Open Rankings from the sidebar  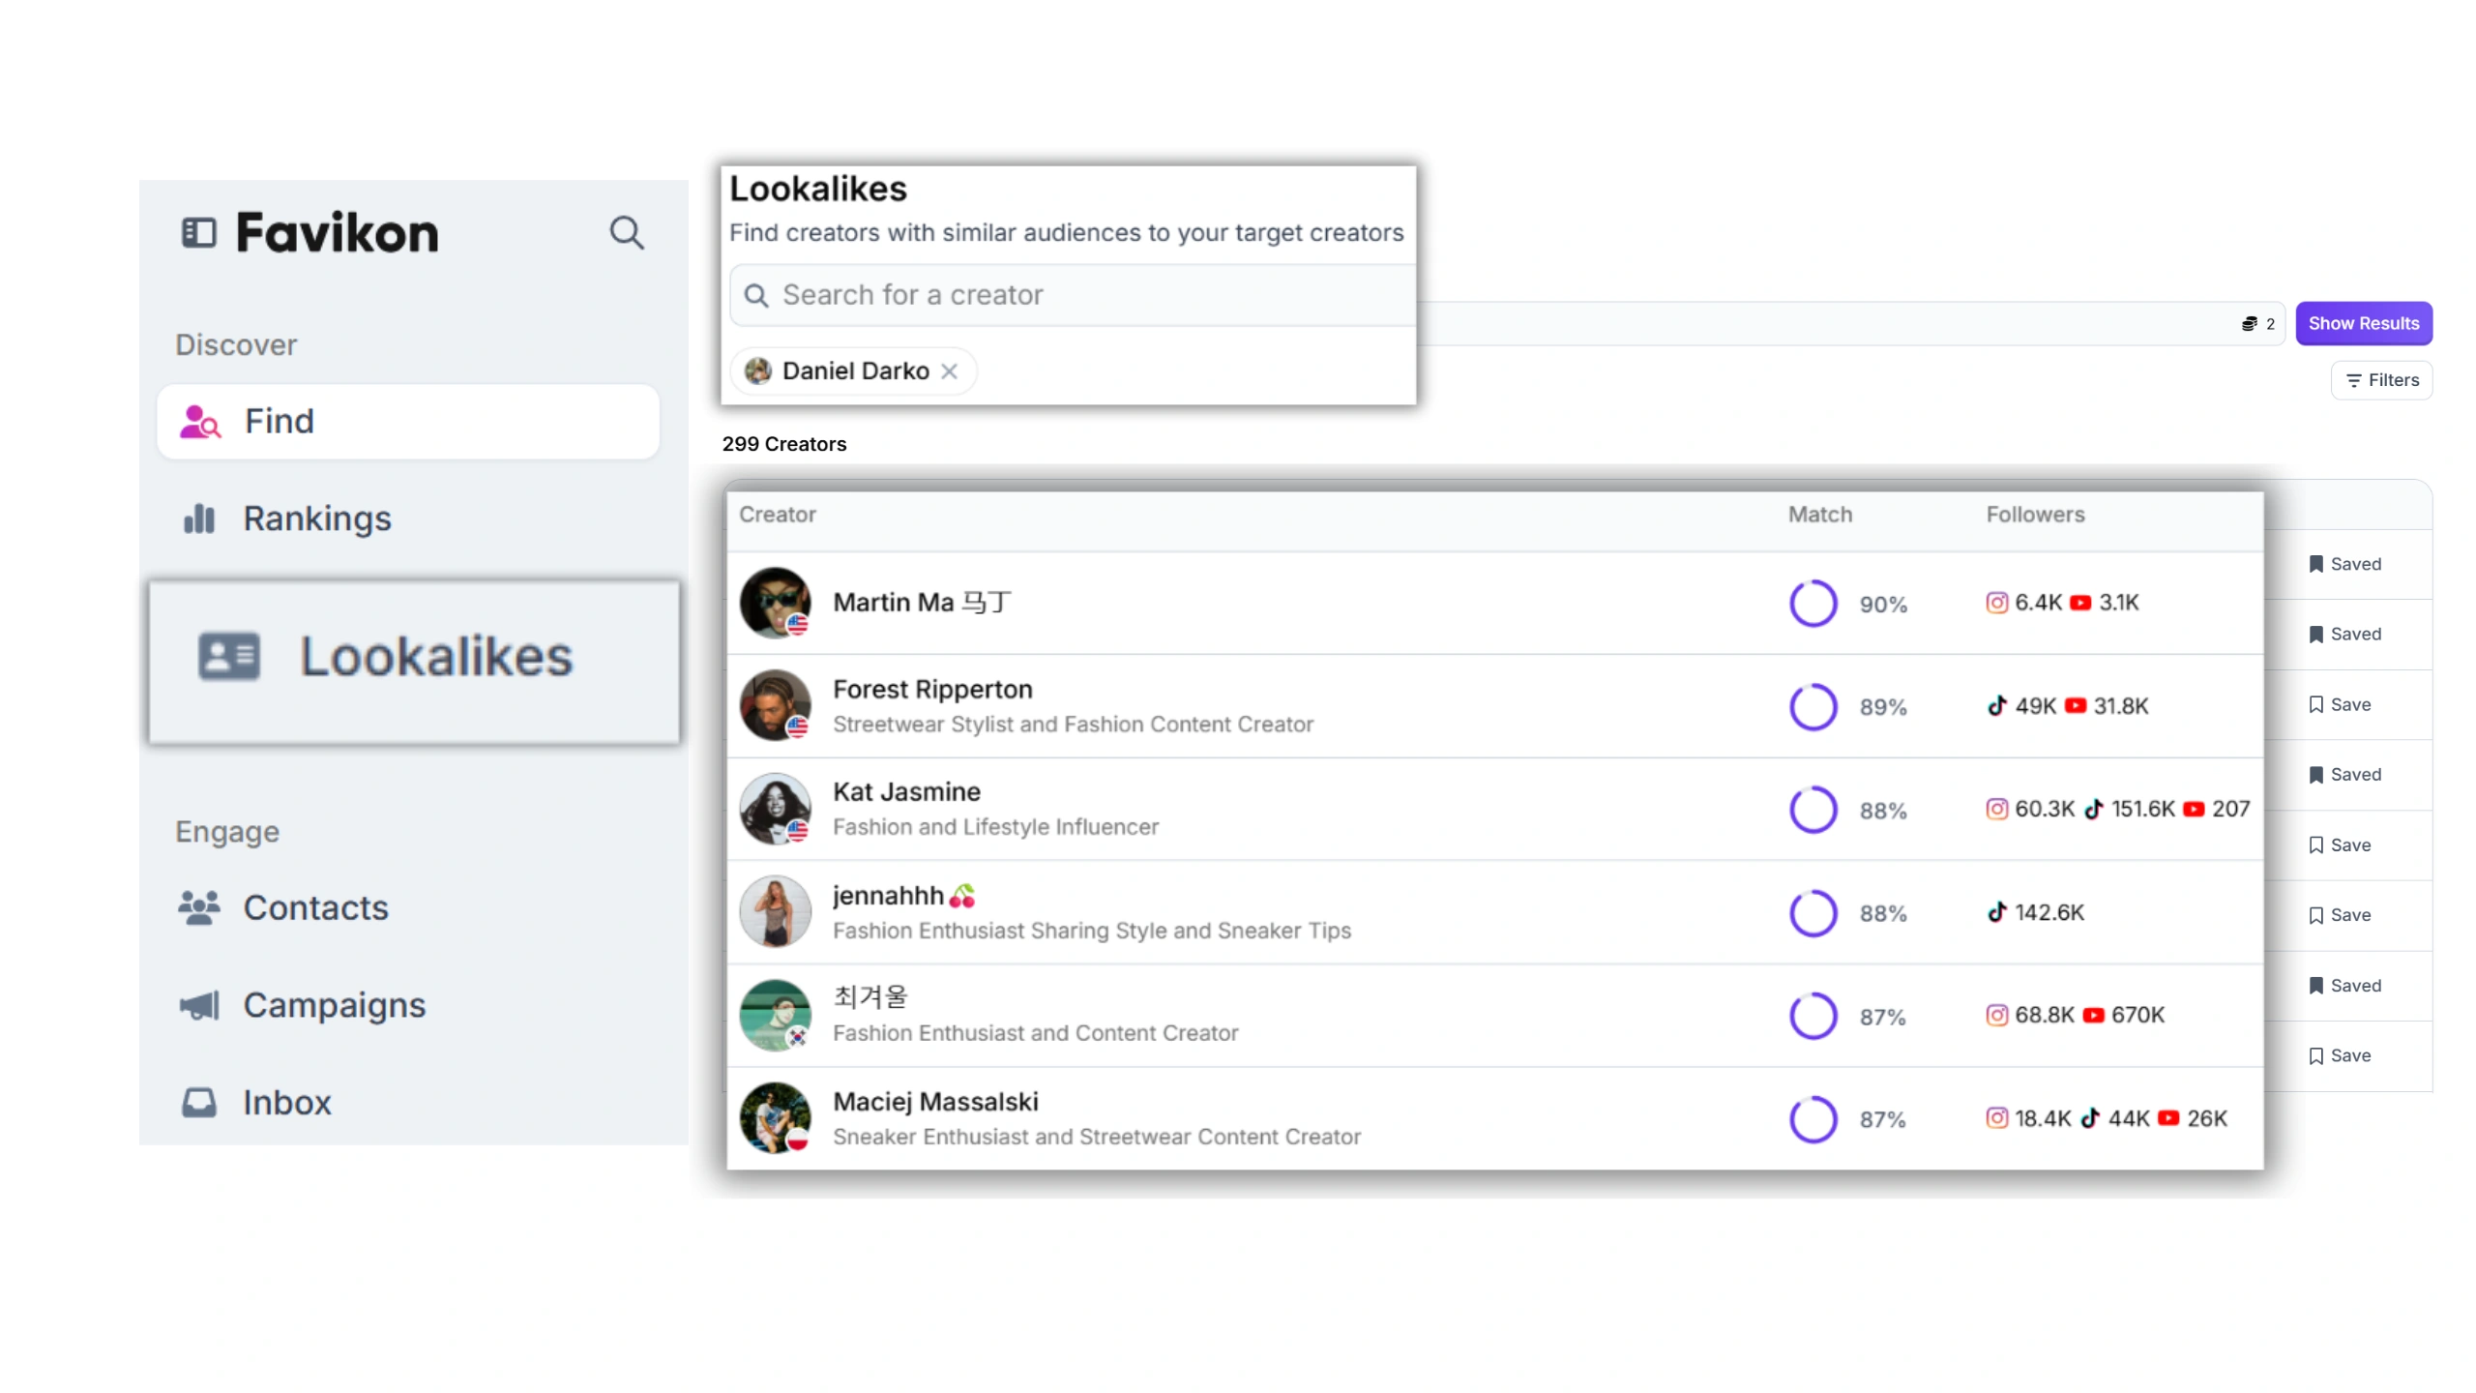point(316,519)
